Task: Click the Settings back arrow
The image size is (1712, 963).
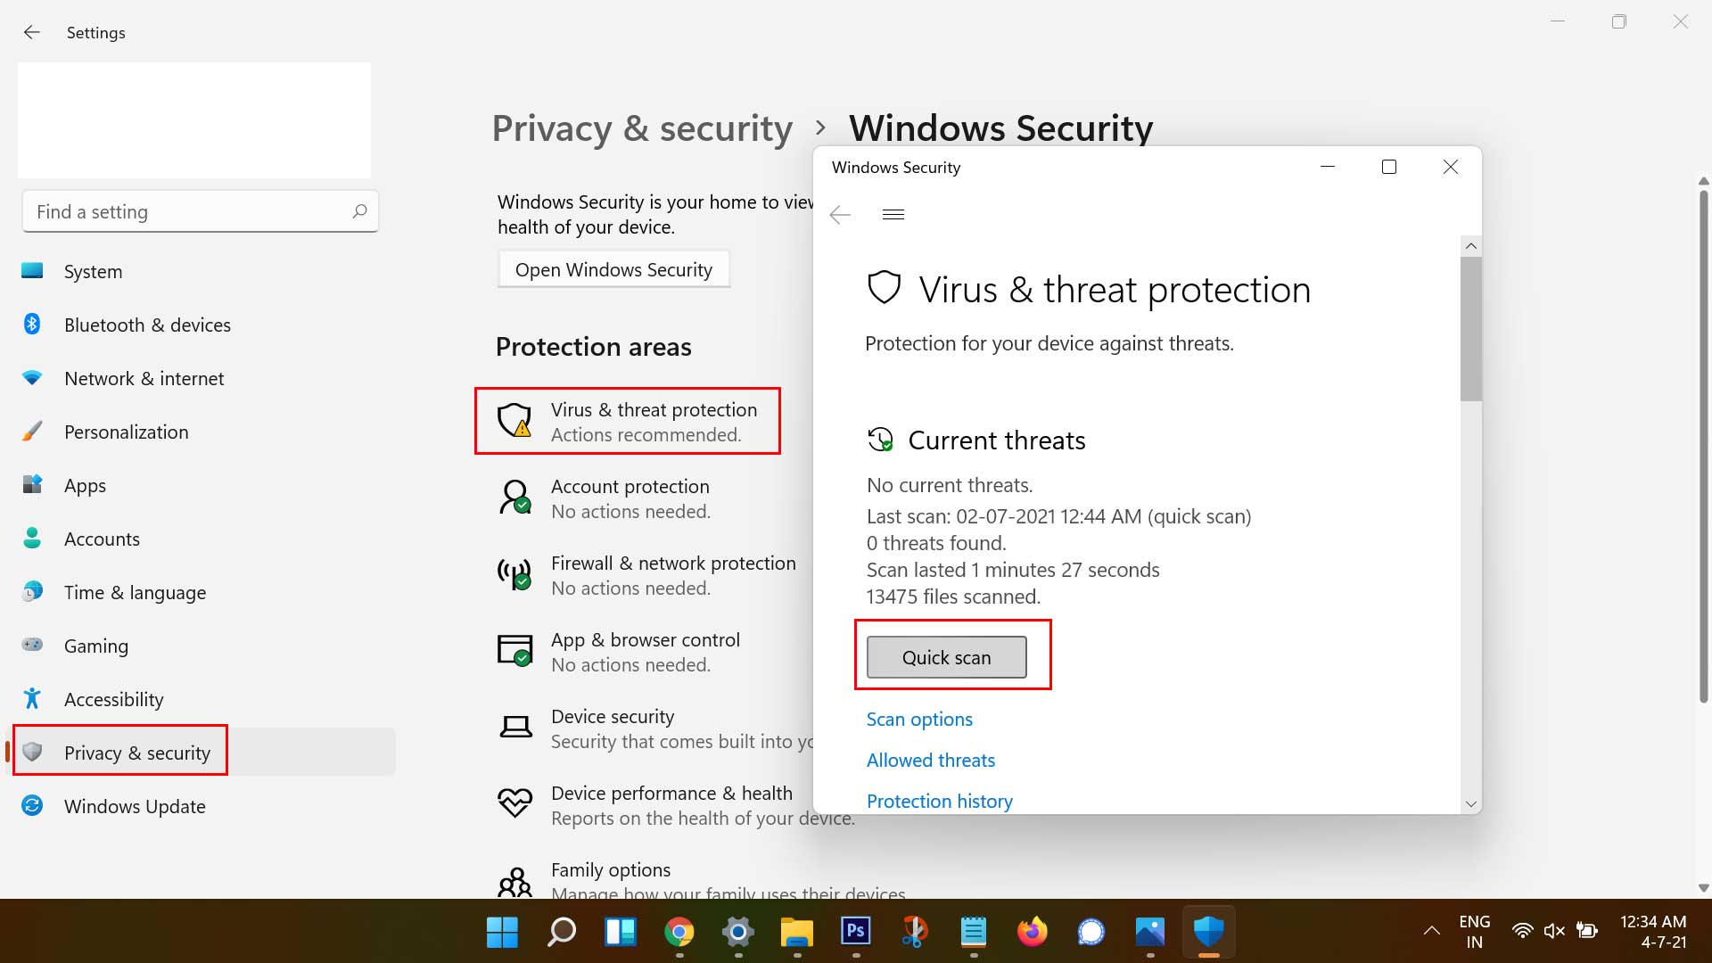Action: (x=32, y=33)
